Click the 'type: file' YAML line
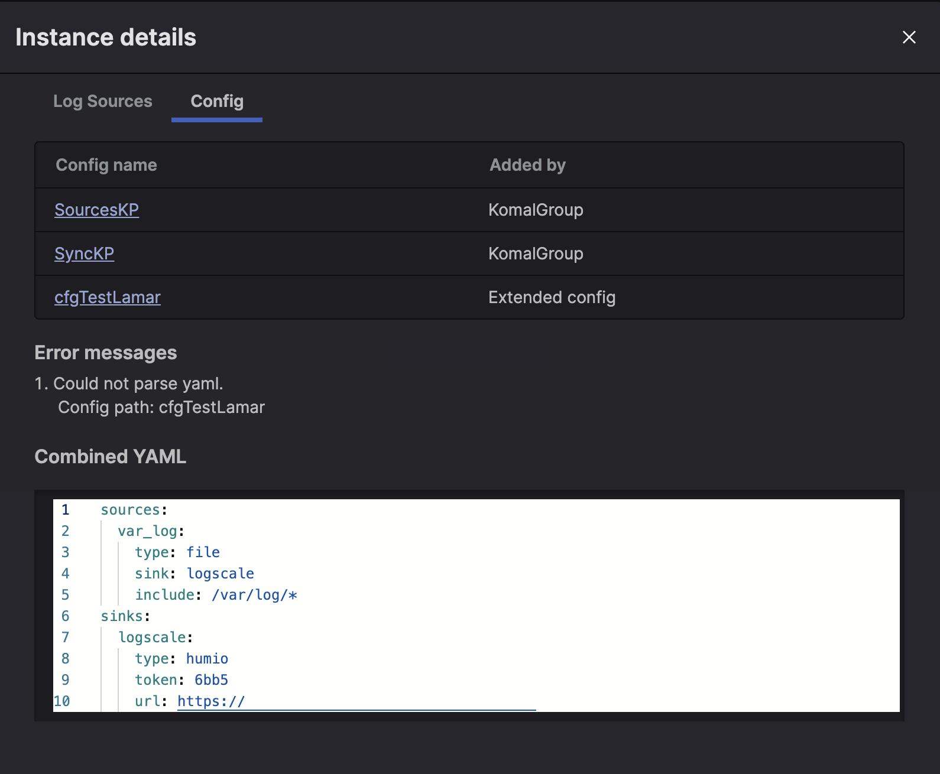The width and height of the screenshot is (940, 774). (177, 552)
